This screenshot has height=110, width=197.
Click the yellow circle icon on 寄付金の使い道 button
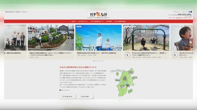(x=63, y=96)
